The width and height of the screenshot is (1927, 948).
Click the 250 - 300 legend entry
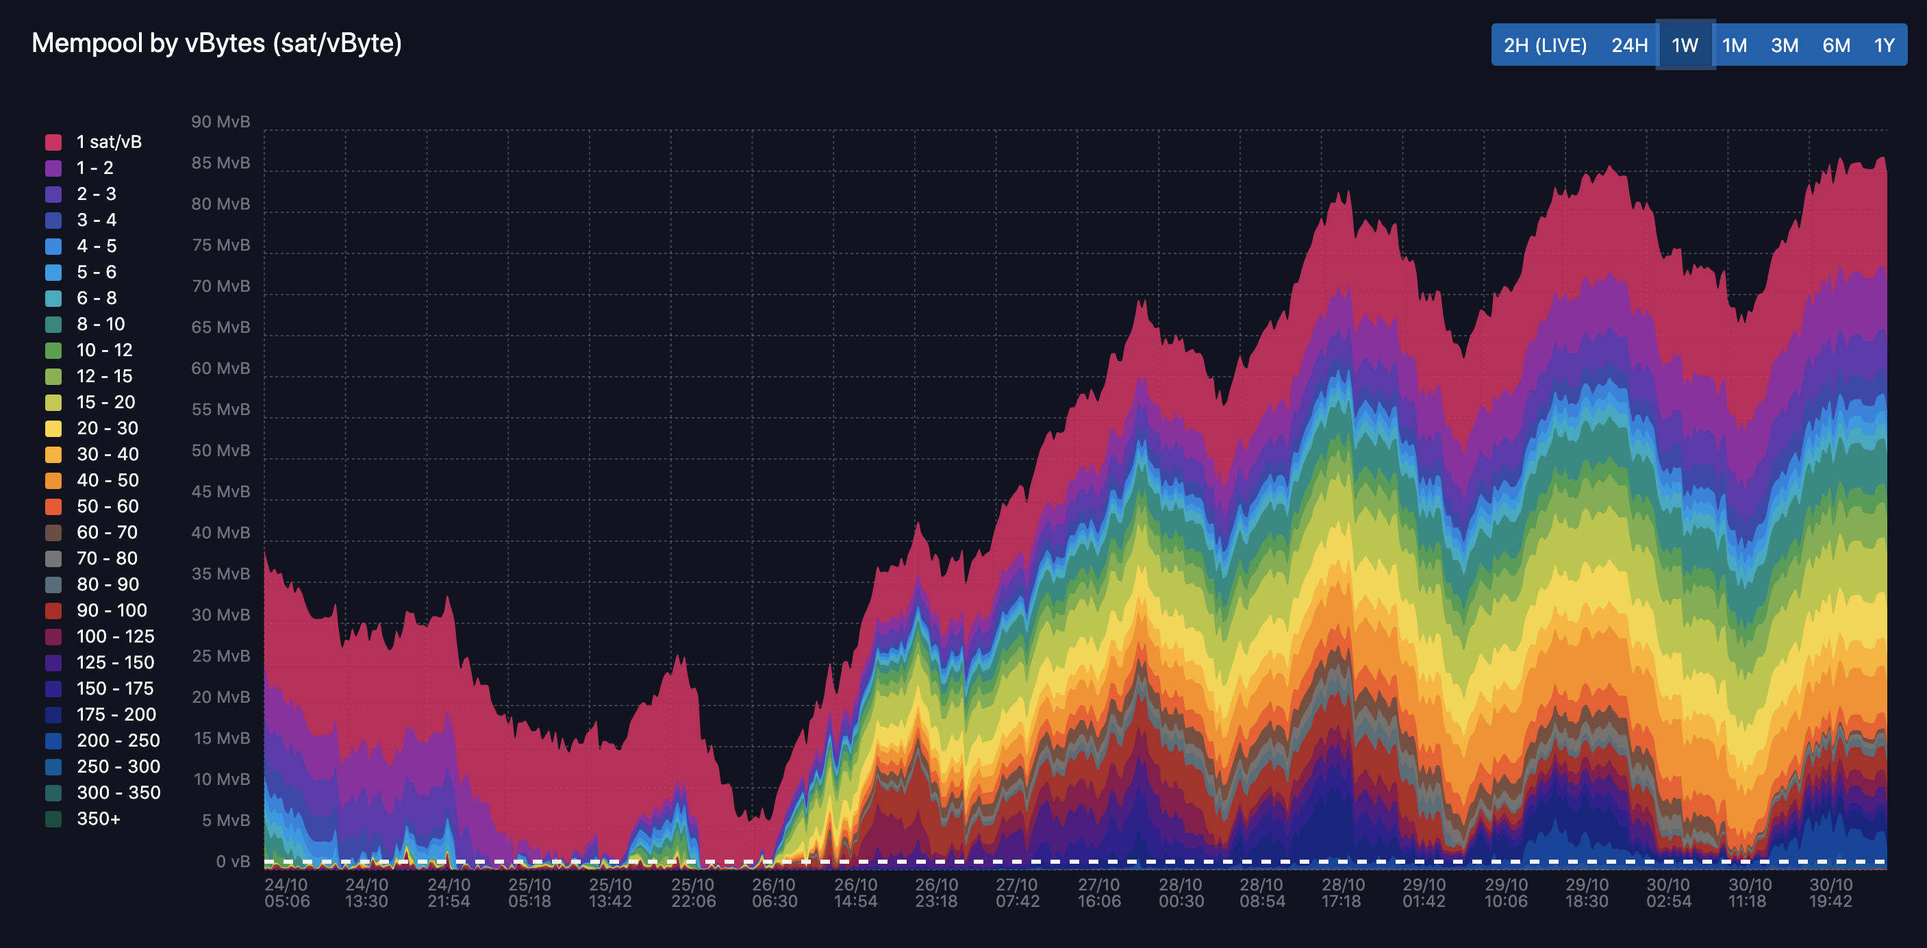pyautogui.click(x=103, y=767)
